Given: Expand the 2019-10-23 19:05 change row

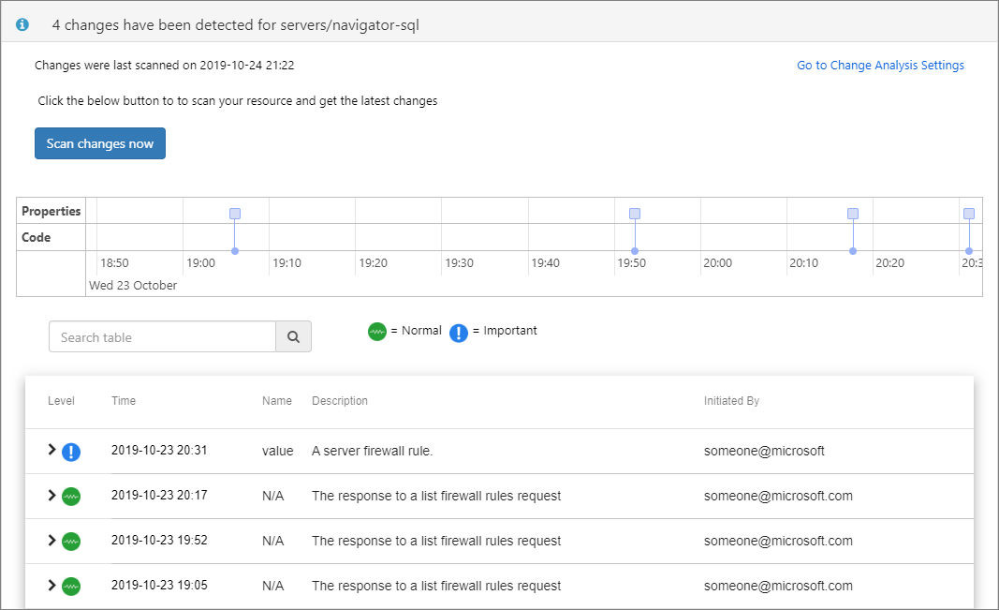Looking at the screenshot, I should coord(52,586).
